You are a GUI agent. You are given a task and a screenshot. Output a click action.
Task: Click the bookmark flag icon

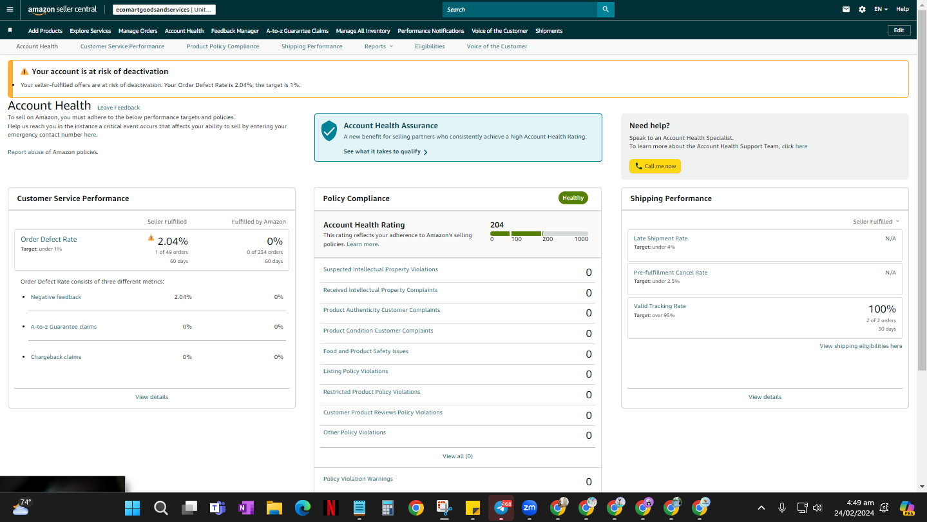10,30
